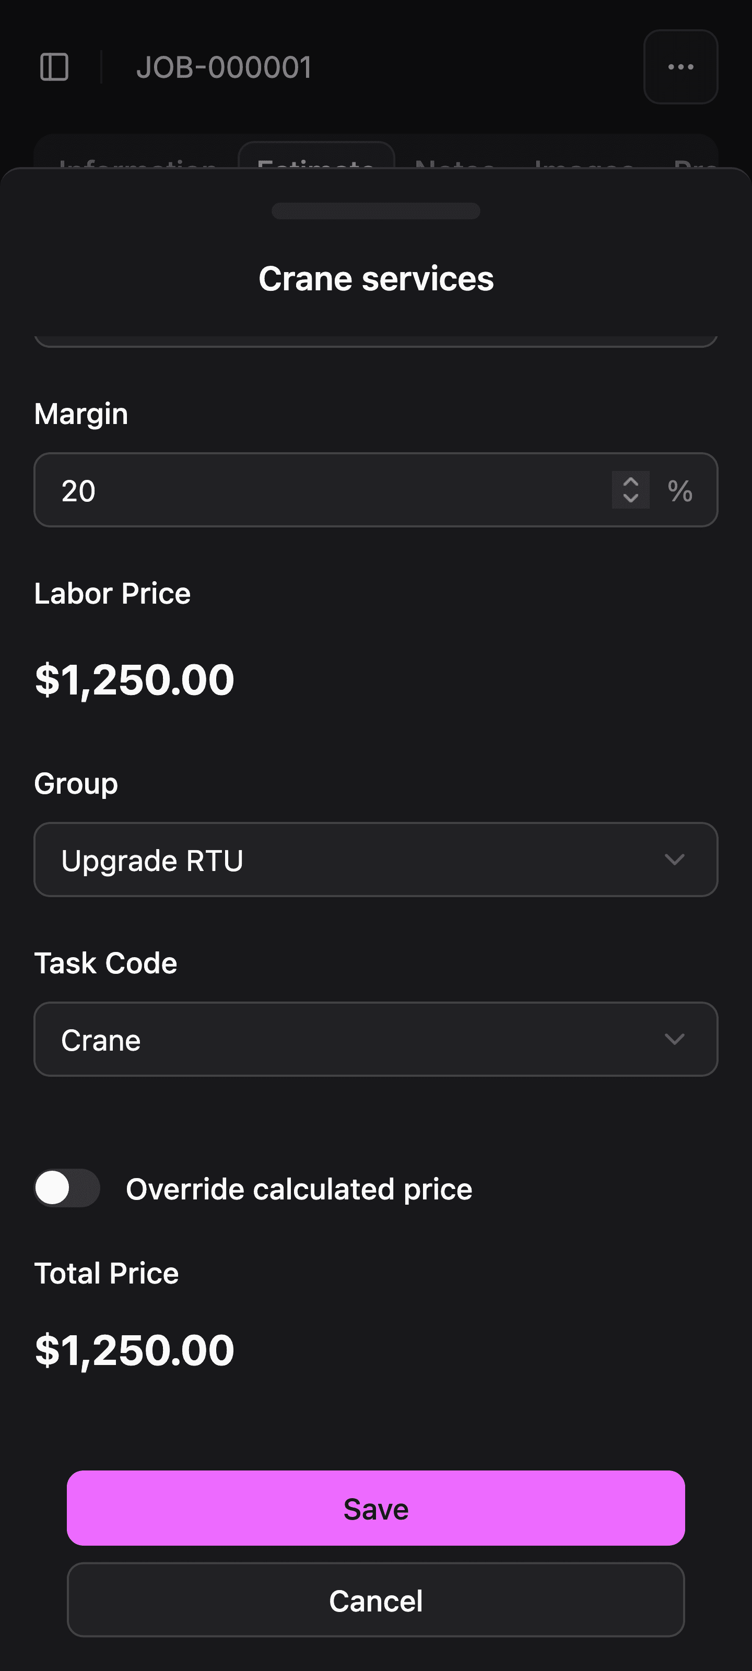
Task: Click the Override calculated price label
Action: 299,1189
